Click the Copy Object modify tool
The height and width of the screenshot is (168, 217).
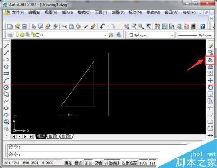pos(210,53)
